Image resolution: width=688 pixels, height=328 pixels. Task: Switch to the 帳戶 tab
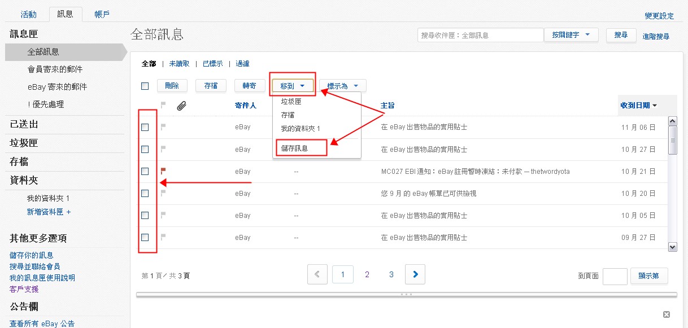101,14
